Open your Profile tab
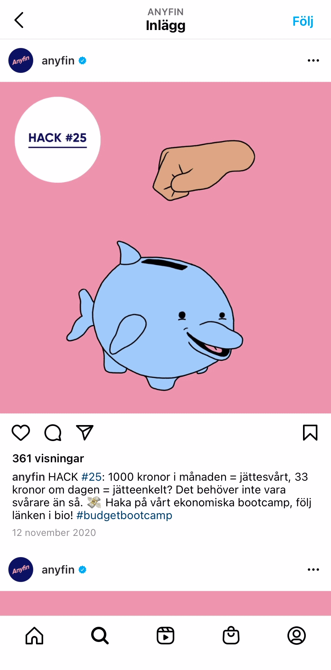Screen dimensions: 331x670 [x=297, y=636]
